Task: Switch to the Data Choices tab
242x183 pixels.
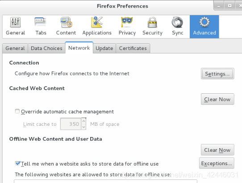Action: click(46, 48)
